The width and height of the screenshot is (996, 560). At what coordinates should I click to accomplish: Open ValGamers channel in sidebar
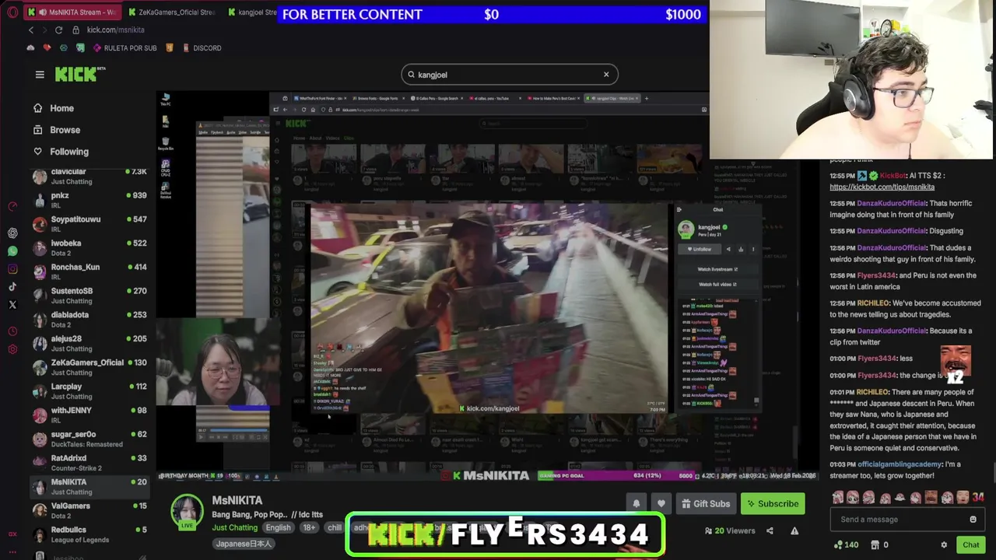point(89,510)
